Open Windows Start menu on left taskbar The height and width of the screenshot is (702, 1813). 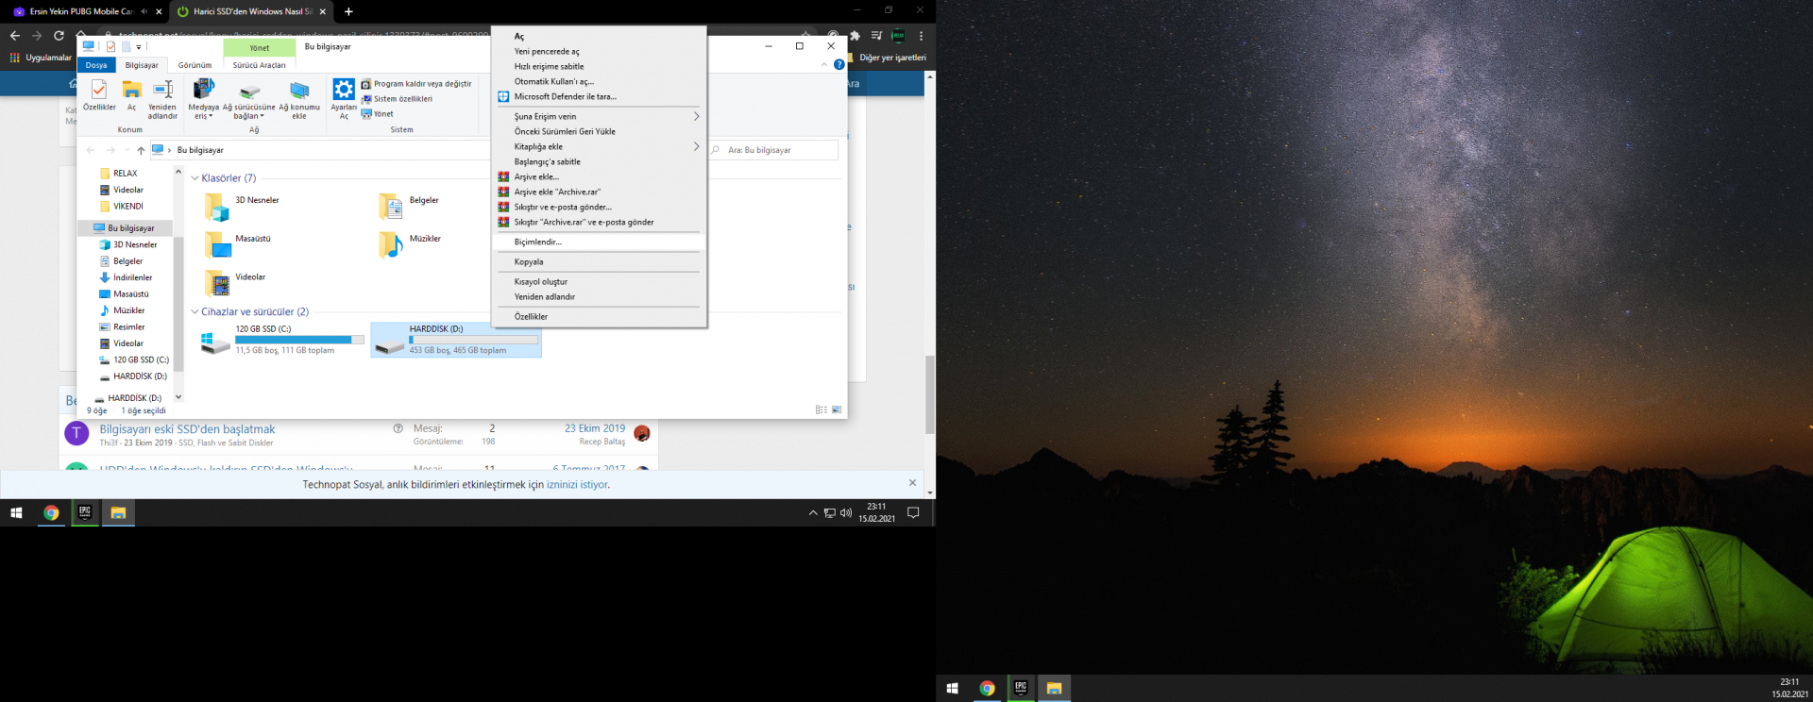click(16, 513)
